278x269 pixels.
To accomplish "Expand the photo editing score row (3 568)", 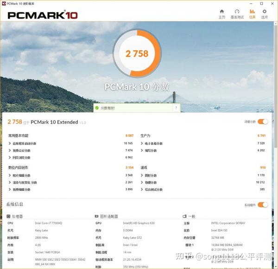I will coord(70,175).
